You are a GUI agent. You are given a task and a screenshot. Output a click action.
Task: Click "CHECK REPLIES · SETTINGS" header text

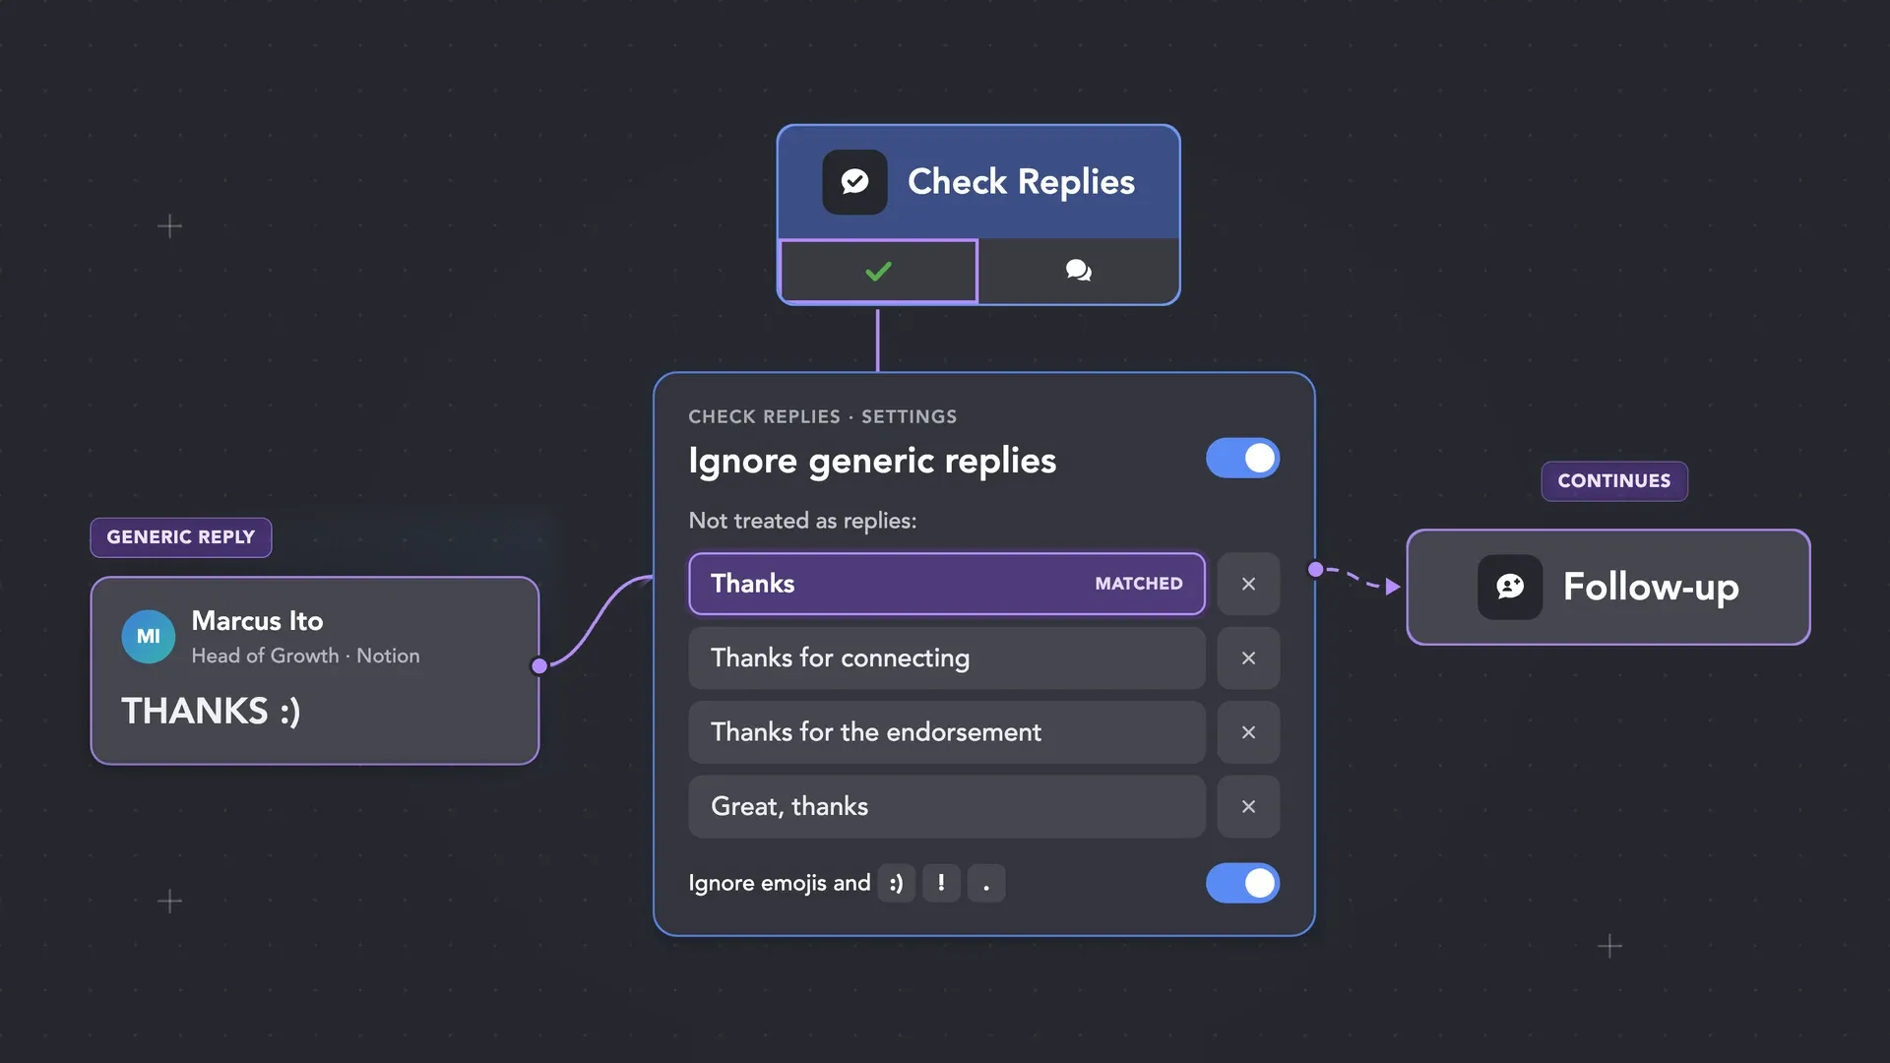pyautogui.click(x=823, y=416)
